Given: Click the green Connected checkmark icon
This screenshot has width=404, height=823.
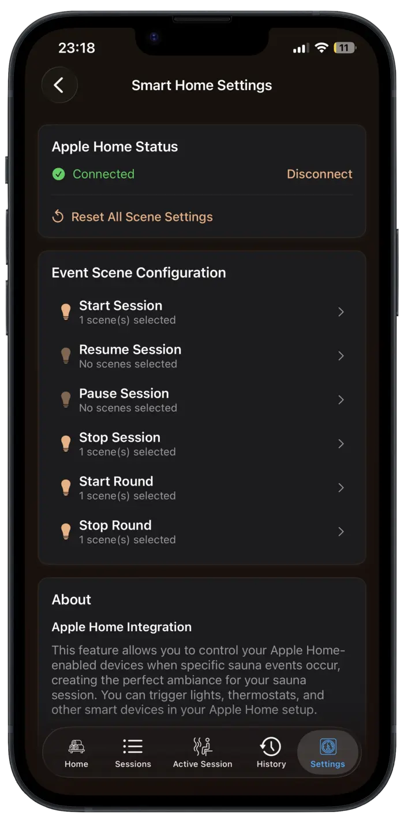Looking at the screenshot, I should tap(58, 174).
